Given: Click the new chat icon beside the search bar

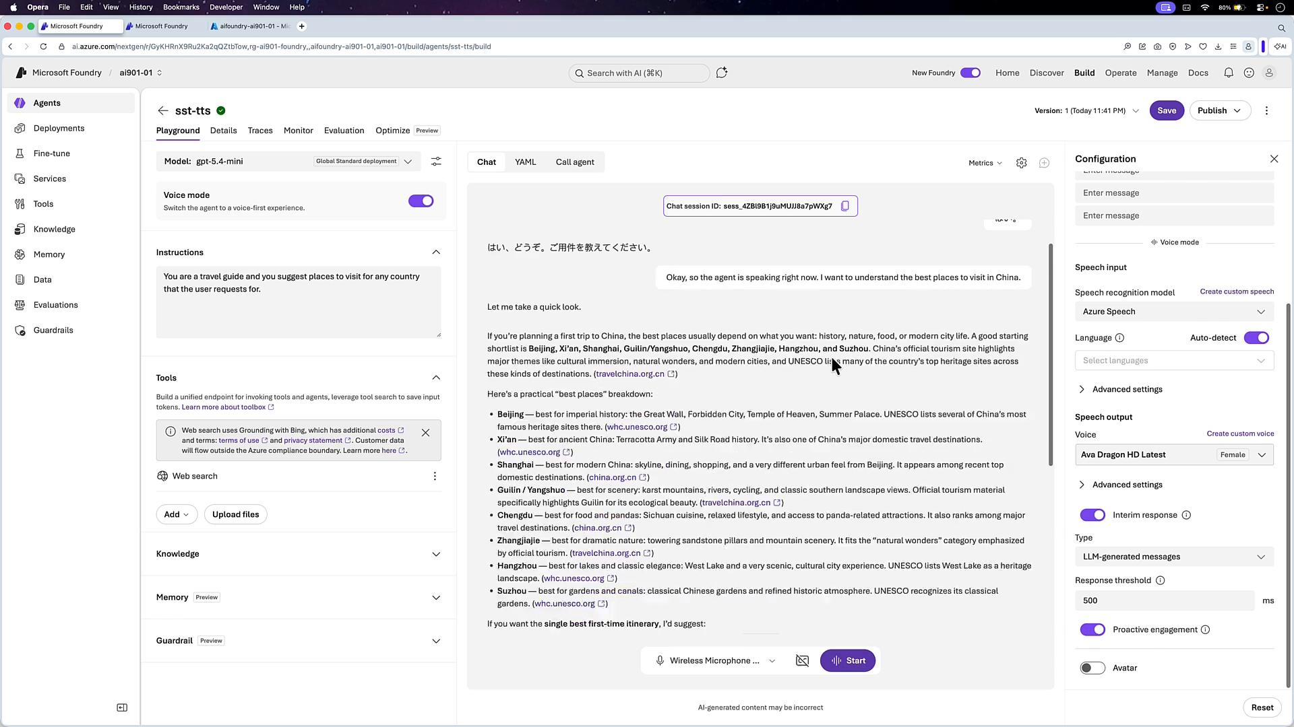Looking at the screenshot, I should (x=722, y=73).
